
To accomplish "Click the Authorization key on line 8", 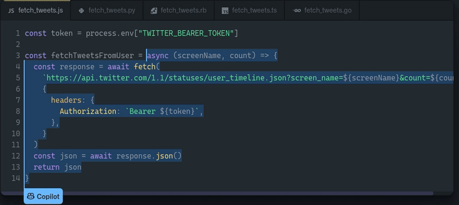I will pyautogui.click(x=88, y=111).
